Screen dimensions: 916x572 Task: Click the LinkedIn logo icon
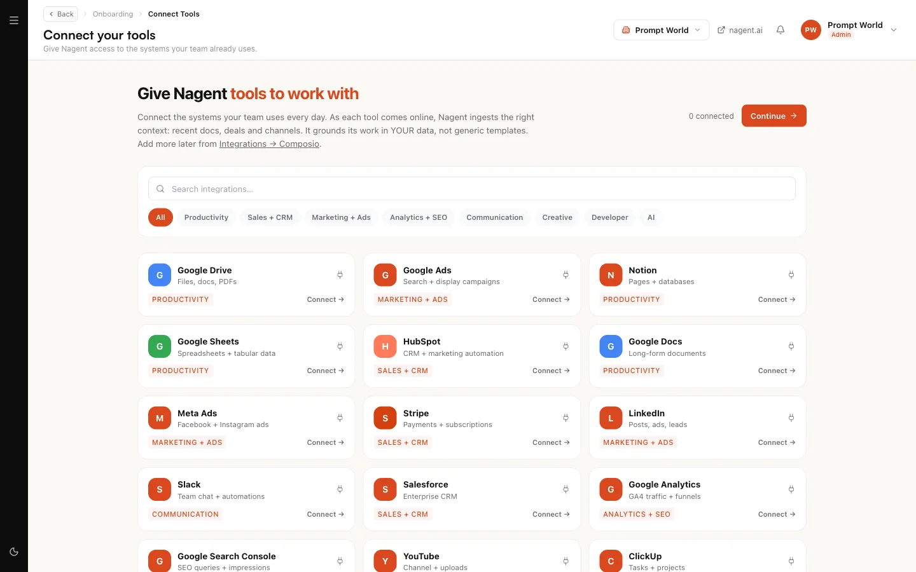coord(611,418)
